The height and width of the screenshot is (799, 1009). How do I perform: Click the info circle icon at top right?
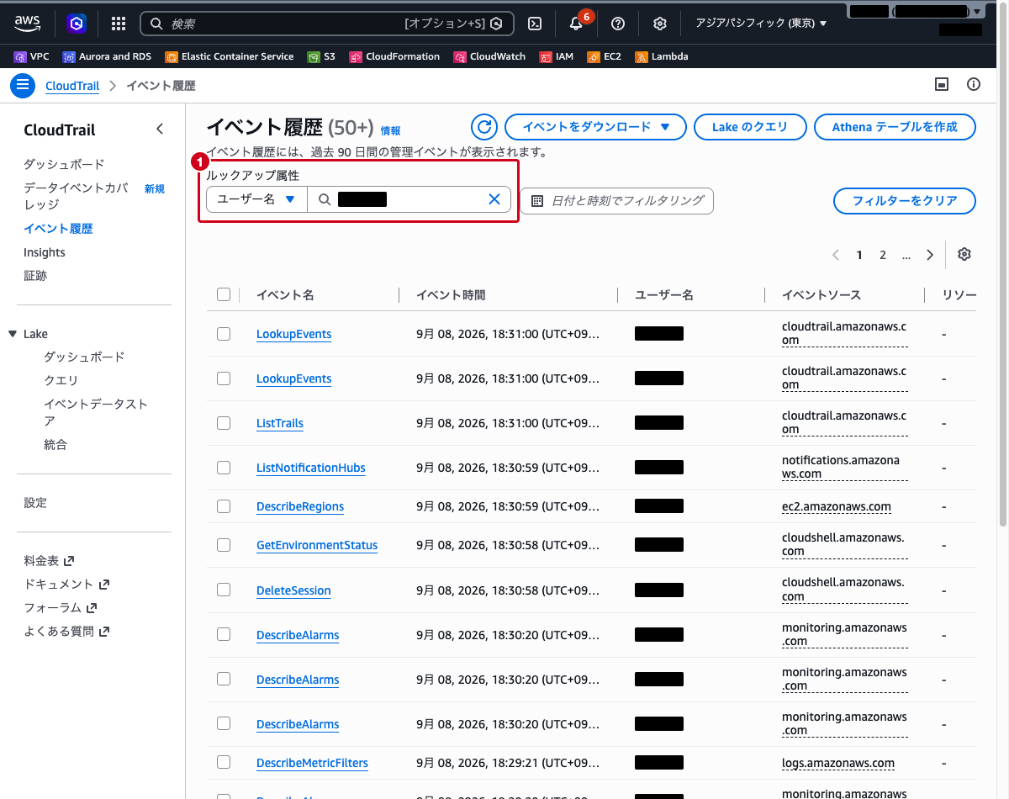(x=974, y=84)
